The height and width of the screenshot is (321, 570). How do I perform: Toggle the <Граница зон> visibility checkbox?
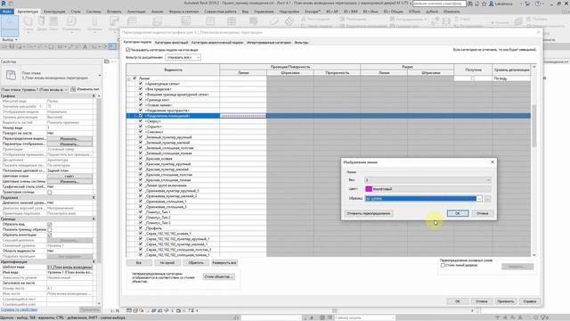(141, 99)
